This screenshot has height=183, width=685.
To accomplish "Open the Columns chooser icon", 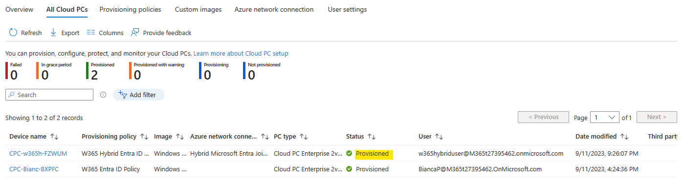I will (x=90, y=33).
